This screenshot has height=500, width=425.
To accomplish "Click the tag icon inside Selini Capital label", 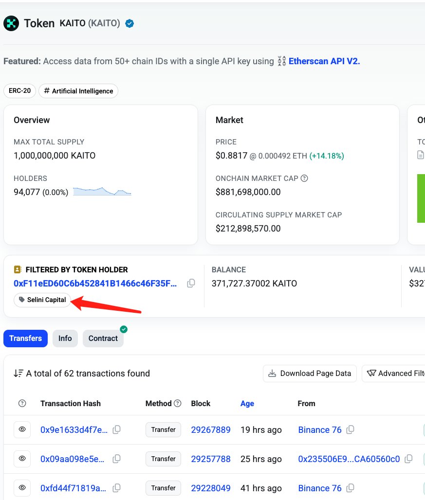I will point(22,300).
